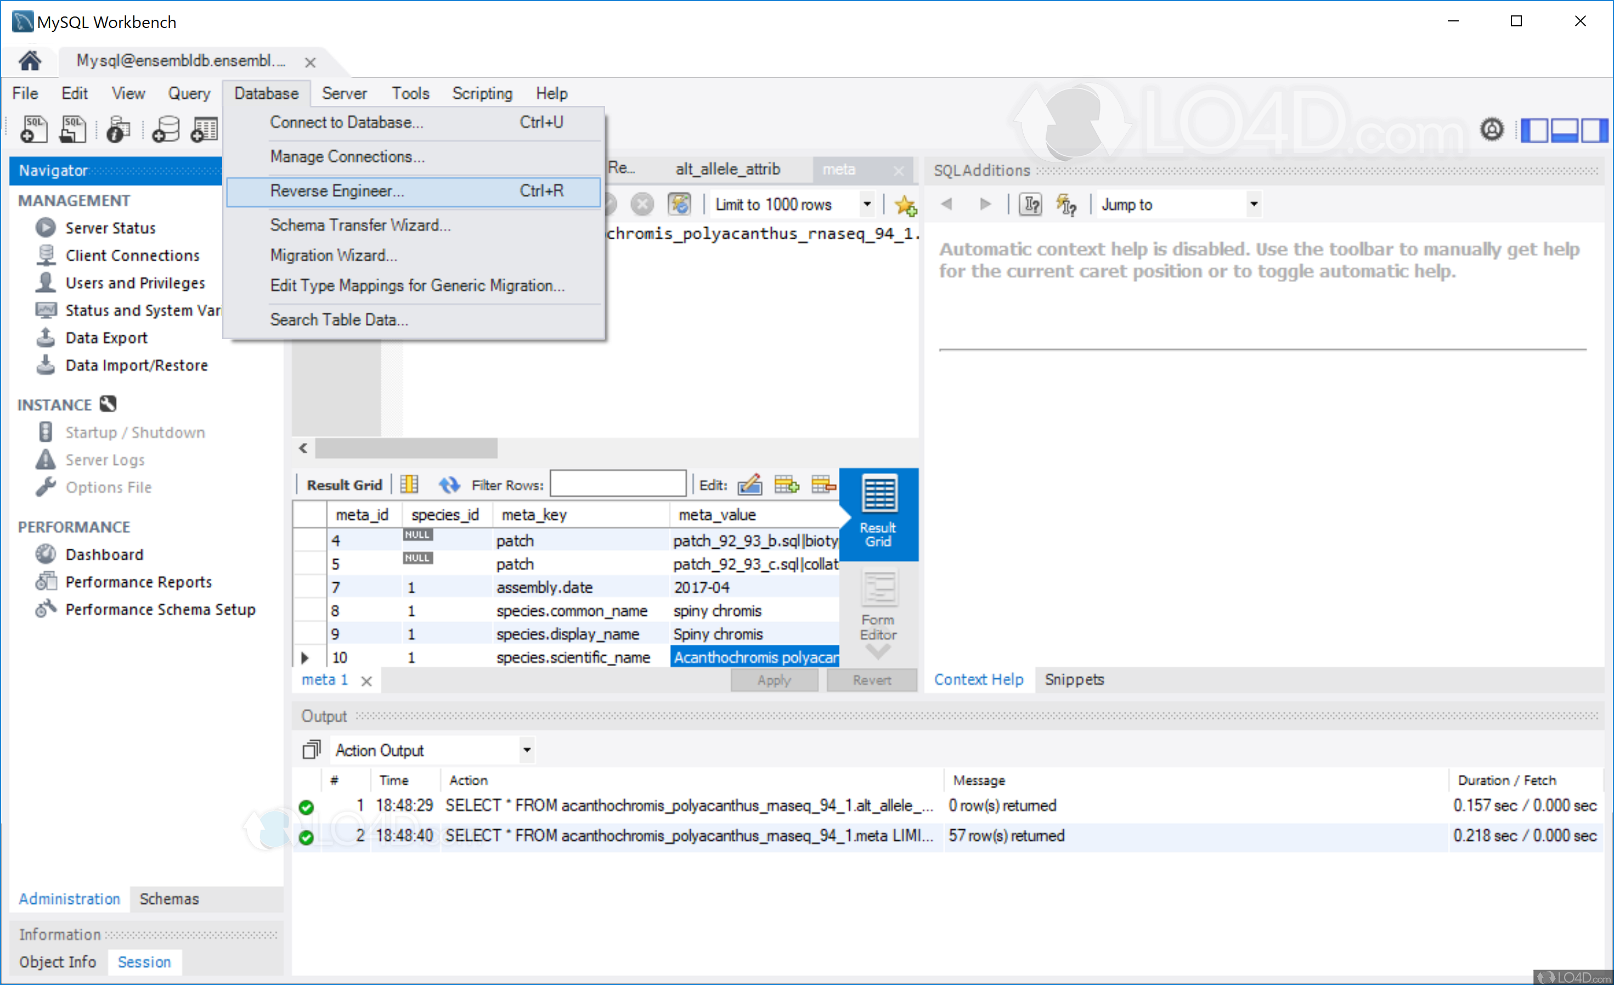
Task: Click the Apply button
Action: [774, 679]
